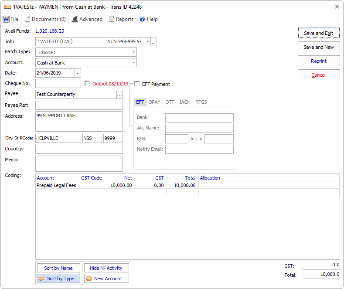Toggle the Output 08/10/19 checkbox
Viewport: 344px width, 289px height.
(x=87, y=84)
